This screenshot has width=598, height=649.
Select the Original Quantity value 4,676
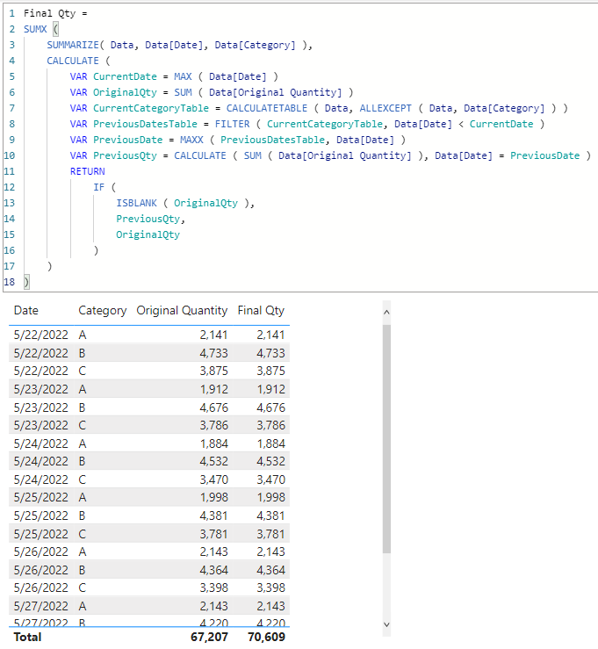coord(214,407)
